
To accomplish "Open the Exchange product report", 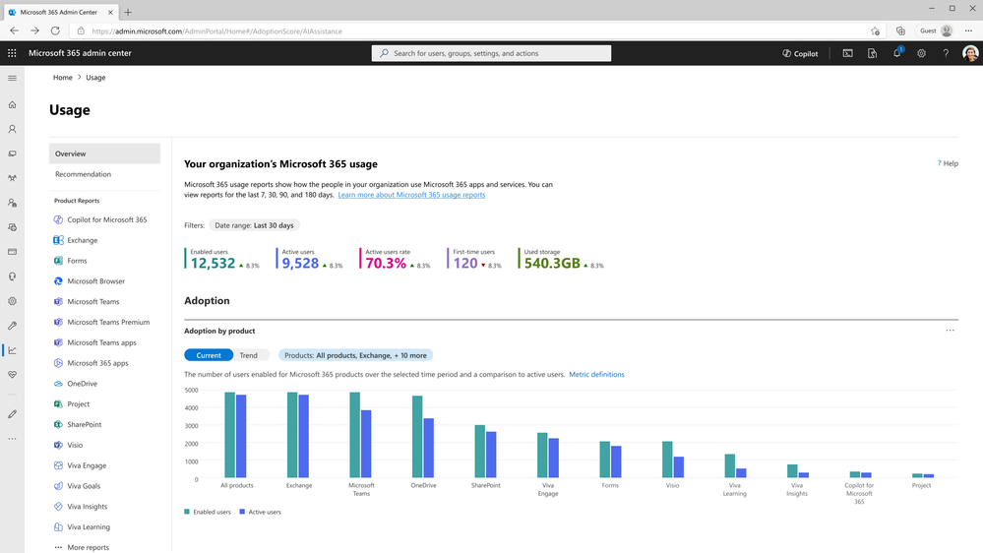I will [x=76, y=240].
